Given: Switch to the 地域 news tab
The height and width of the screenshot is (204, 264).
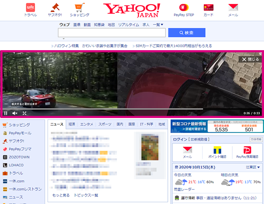Looking at the screenshot, I should point(161,124).
